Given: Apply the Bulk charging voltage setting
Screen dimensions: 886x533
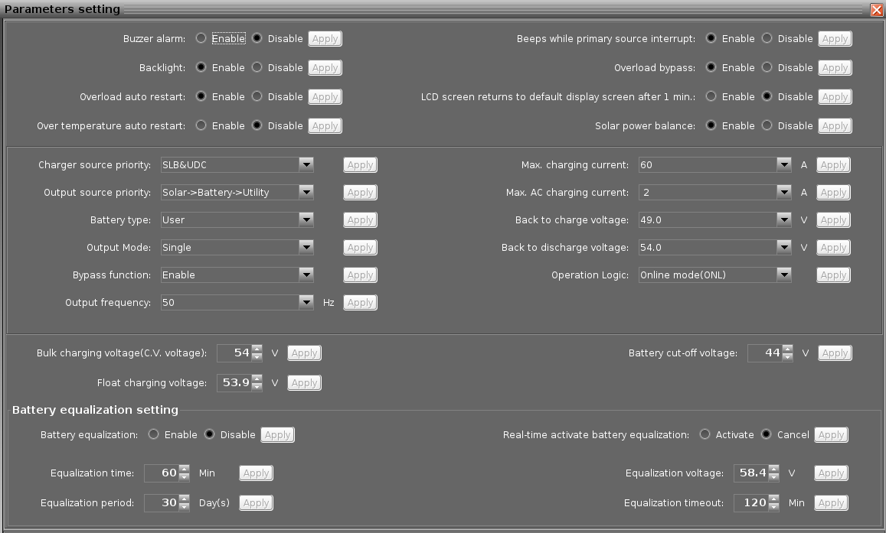Looking at the screenshot, I should [x=304, y=353].
